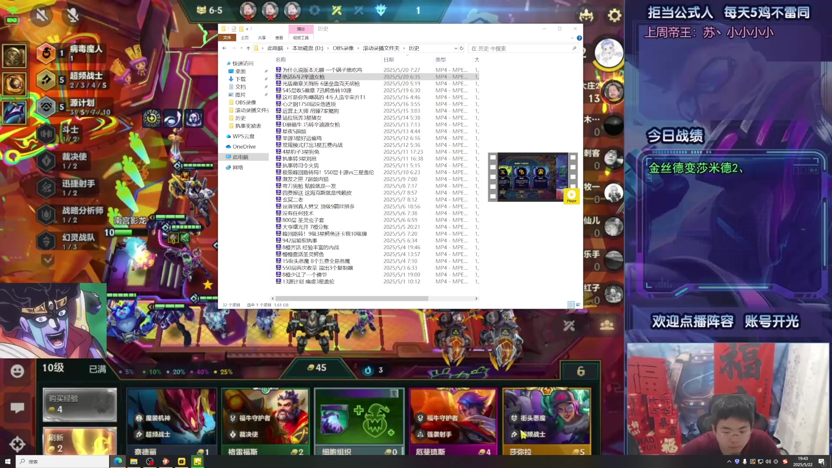This screenshot has height=468, width=832.
Task: Click the 刷新 shop reroll button
Action: click(x=80, y=441)
